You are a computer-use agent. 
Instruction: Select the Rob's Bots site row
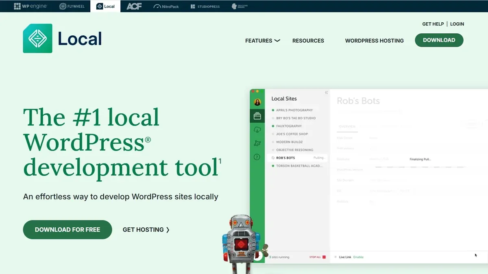298,158
